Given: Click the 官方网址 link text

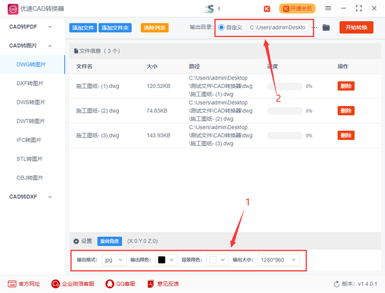Looking at the screenshot, I should 29,284.
